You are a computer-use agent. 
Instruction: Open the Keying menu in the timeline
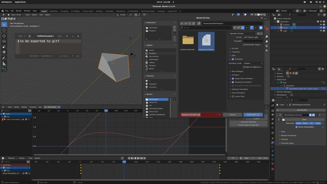click(22, 158)
